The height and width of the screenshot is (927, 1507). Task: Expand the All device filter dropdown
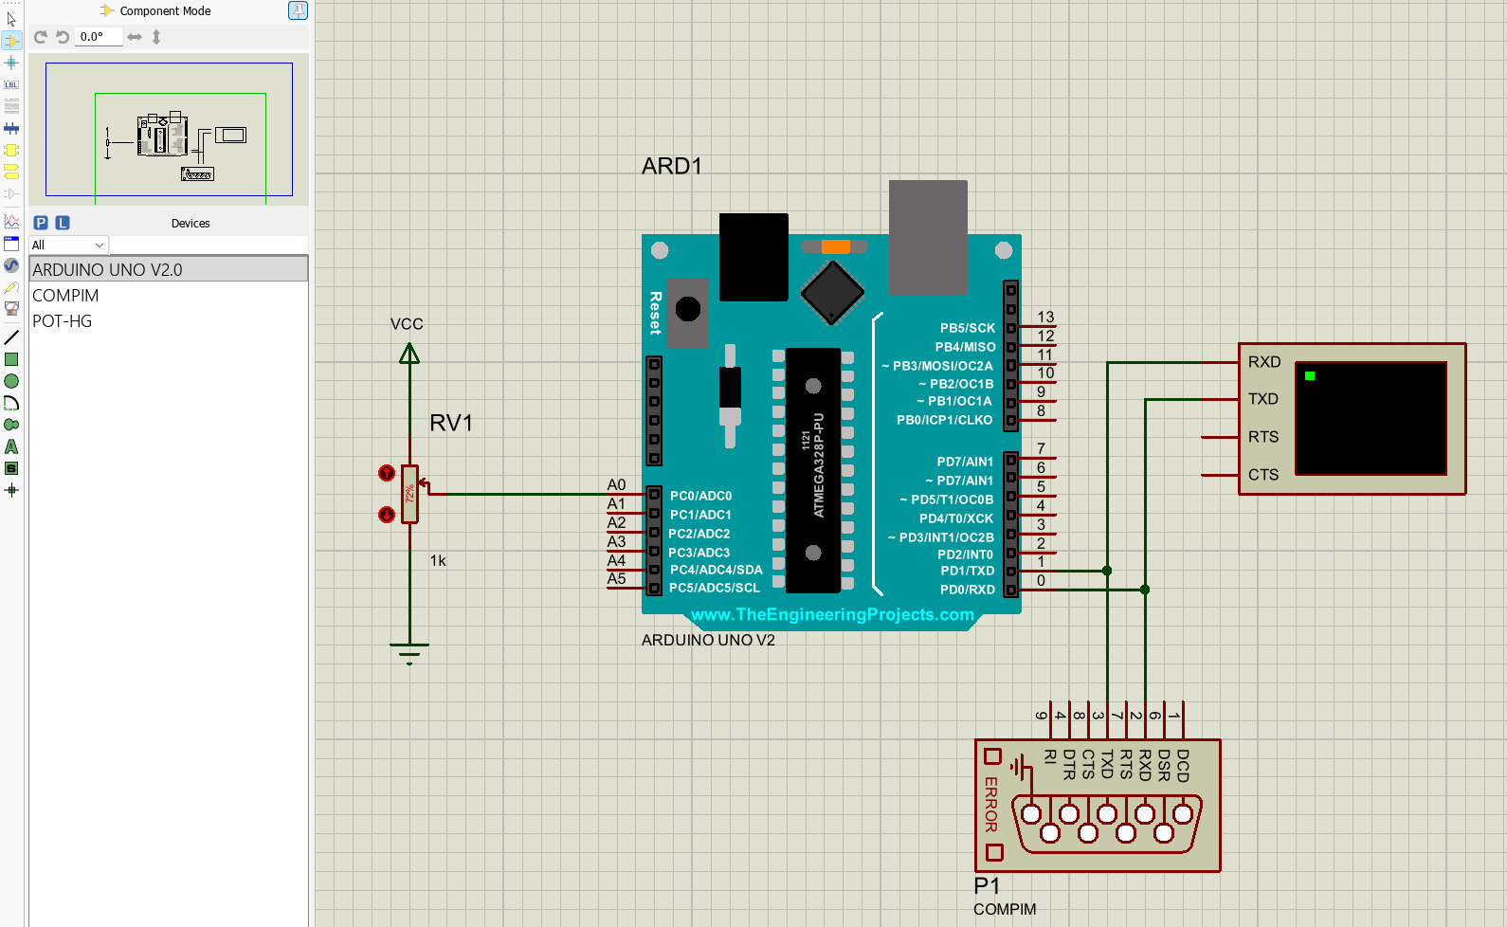click(68, 245)
